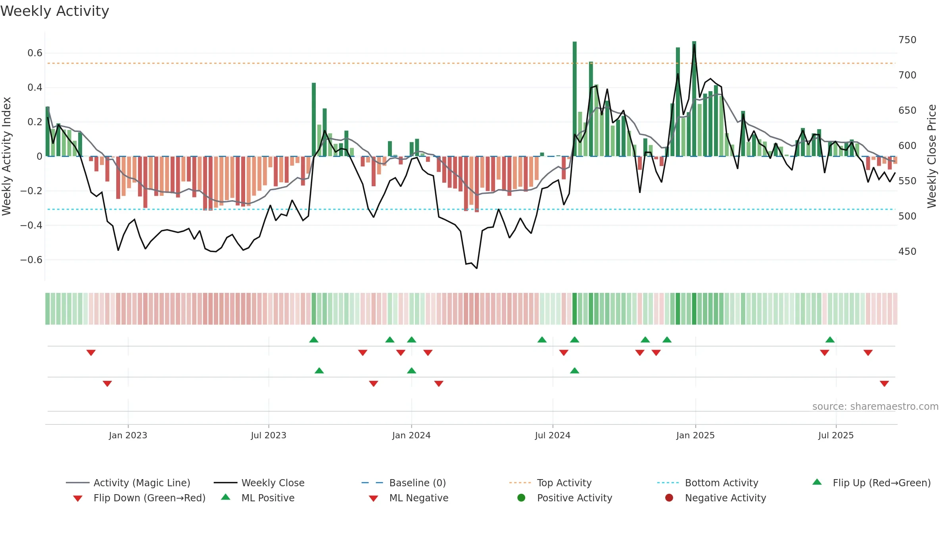Viewport: 952px width, 535px height.
Task: Select the last ML negative marker in late 2025
Action: pyautogui.click(x=884, y=384)
